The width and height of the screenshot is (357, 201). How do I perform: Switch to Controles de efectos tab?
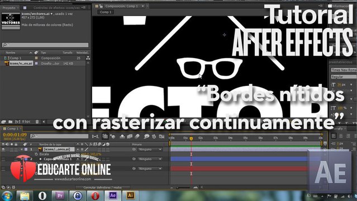coord(56,8)
